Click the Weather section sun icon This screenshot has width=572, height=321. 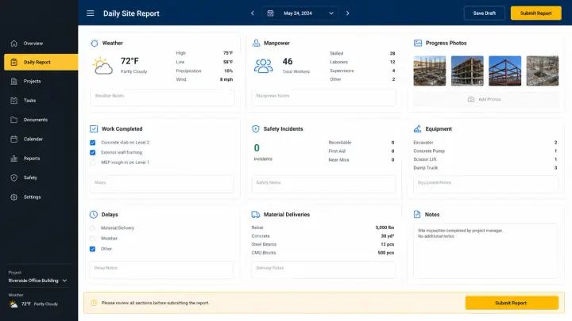94,43
